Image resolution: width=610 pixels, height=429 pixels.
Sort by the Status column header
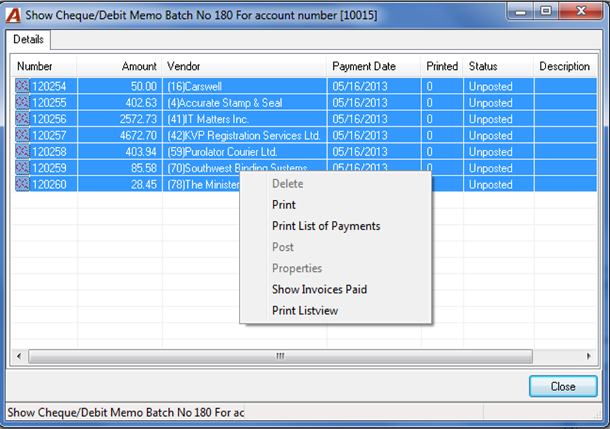[x=498, y=66]
